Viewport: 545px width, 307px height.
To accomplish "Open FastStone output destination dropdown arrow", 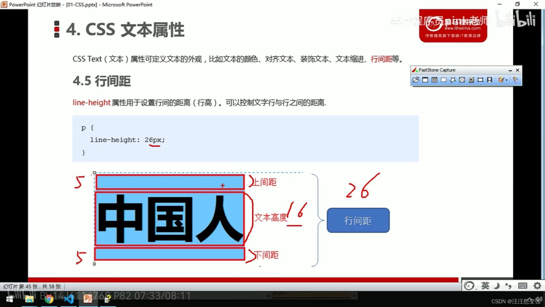I will click(x=506, y=80).
